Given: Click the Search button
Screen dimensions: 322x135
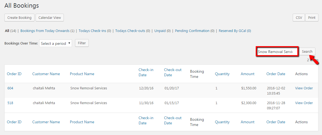Looking at the screenshot, I should click(x=307, y=52).
